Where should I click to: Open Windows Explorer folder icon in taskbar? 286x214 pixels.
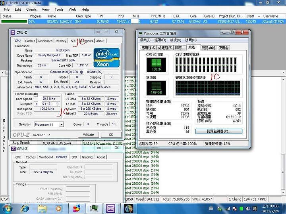[43, 208]
